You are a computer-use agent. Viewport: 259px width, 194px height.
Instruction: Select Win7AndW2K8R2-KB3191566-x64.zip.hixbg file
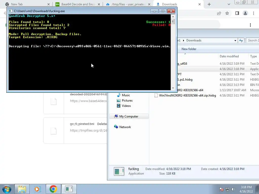click(187, 95)
